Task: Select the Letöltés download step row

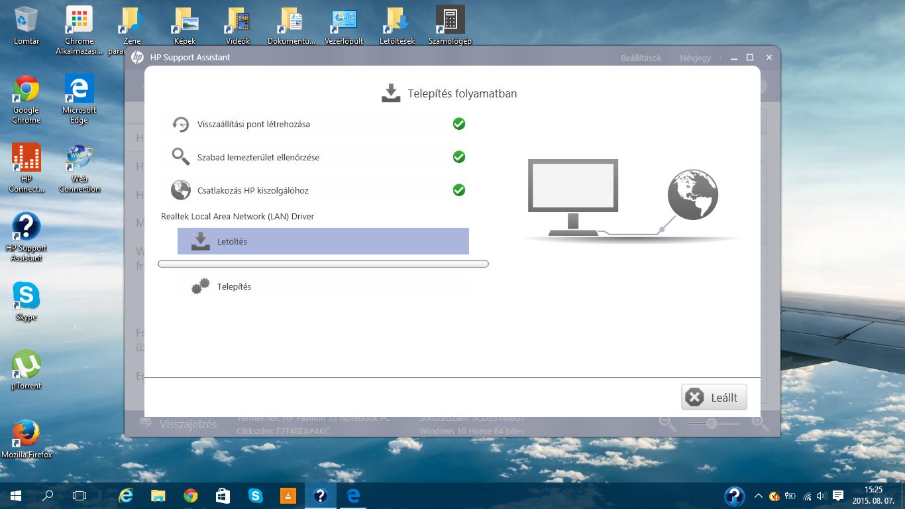Action: point(323,241)
